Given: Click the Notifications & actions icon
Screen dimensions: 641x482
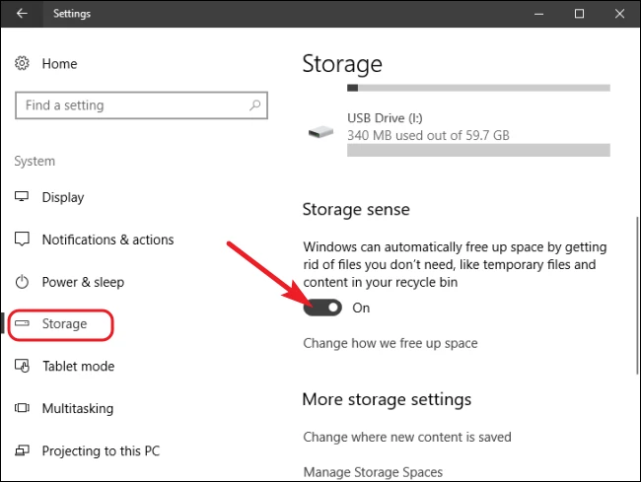Looking at the screenshot, I should (x=23, y=240).
